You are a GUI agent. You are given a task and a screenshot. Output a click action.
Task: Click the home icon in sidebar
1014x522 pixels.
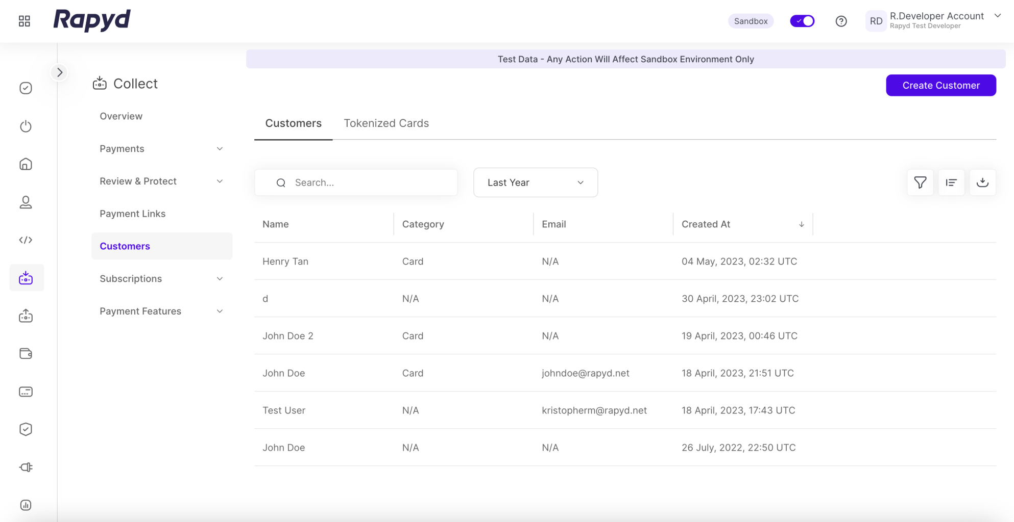[x=26, y=164]
